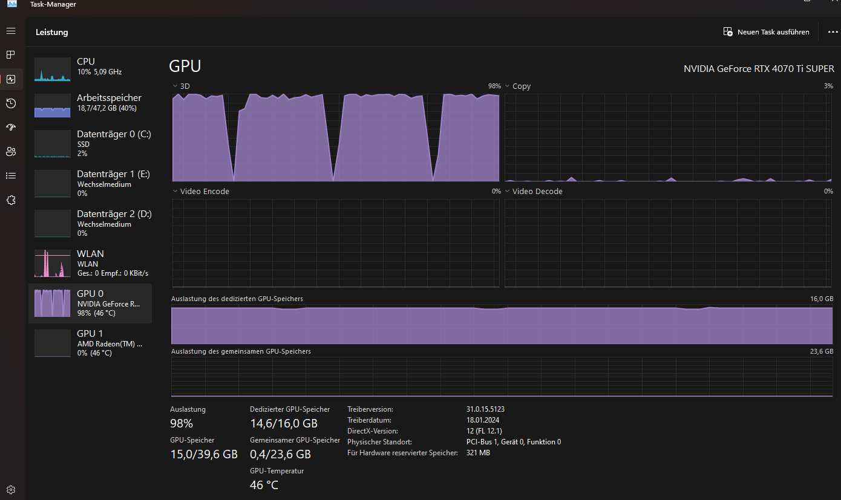This screenshot has width=841, height=500.
Task: Click the shared GPU memory usage graph
Action: click(502, 377)
